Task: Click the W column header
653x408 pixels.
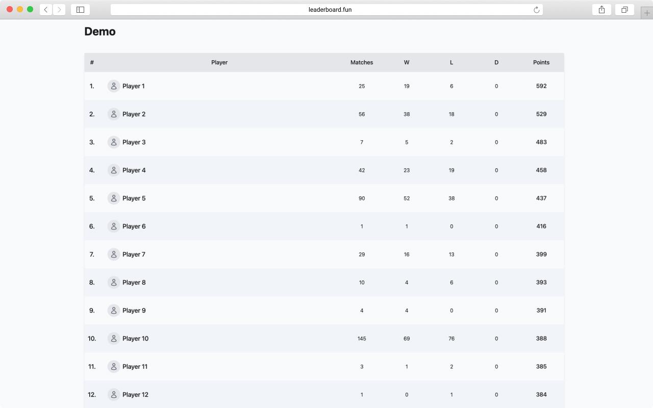Action: point(407,62)
